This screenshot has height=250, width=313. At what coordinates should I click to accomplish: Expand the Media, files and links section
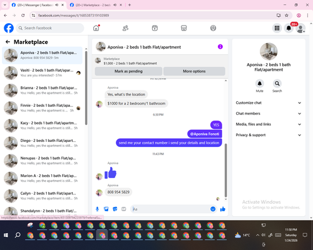click(x=269, y=124)
